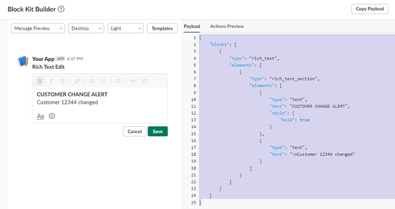The height and width of the screenshot is (209, 395).
Task: Toggle strikethrough formatting in the editor toolbar
Action: coord(63,81)
